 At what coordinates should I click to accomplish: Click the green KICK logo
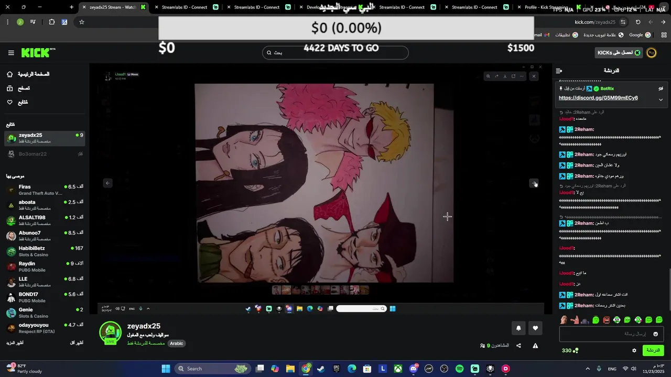[38, 52]
